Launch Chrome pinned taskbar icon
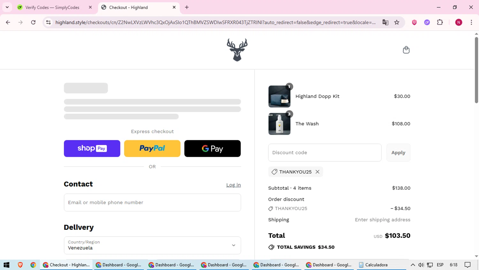The height and width of the screenshot is (270, 479). pos(33,265)
